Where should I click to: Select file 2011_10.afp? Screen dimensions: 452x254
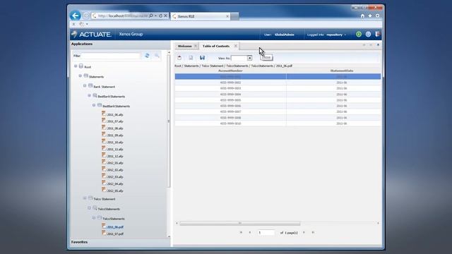pos(115,143)
